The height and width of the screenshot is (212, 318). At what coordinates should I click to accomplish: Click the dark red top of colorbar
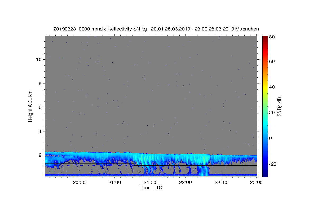[265, 38]
